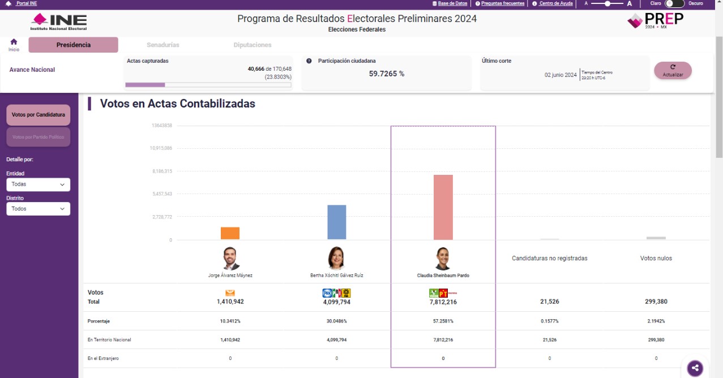This screenshot has height=378, width=723.
Task: Select the Presidencia tab
Action: [x=73, y=45]
